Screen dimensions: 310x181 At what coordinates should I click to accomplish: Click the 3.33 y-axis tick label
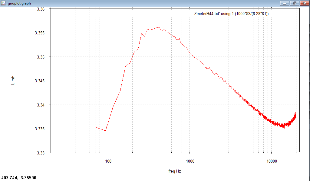coord(41,153)
